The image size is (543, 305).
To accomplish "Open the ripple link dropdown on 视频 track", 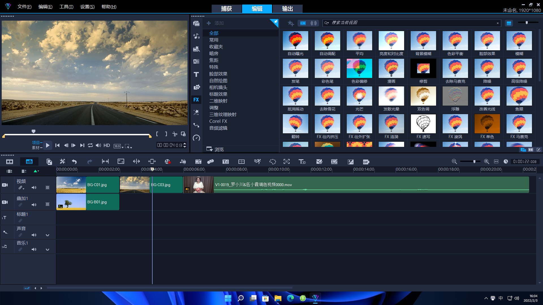I will (x=21, y=188).
